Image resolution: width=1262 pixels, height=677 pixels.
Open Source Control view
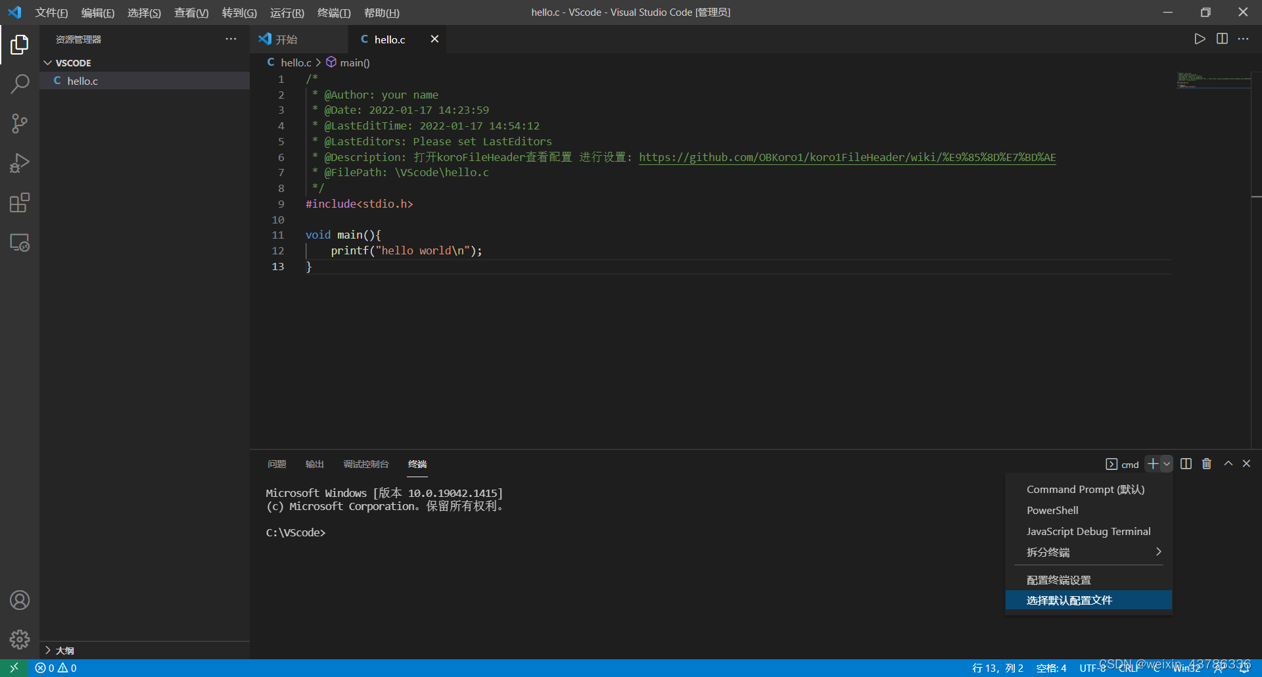[20, 124]
